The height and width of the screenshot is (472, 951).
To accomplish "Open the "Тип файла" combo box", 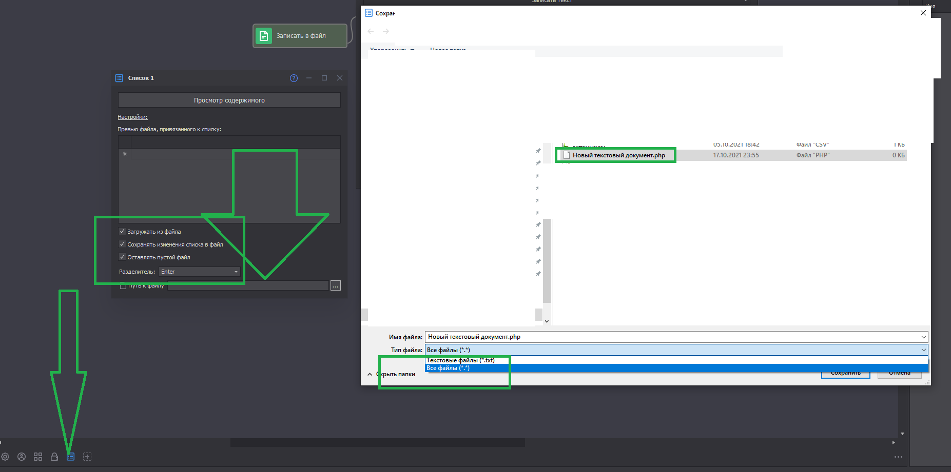I will [x=676, y=350].
